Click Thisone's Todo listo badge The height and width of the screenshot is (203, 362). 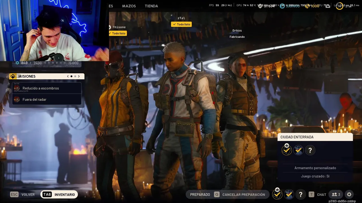[x=118, y=33]
